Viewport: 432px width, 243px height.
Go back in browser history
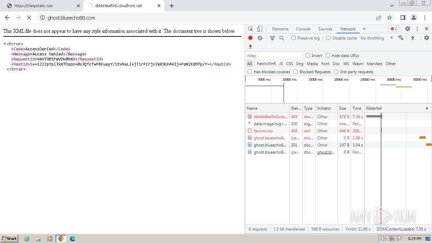click(7, 18)
